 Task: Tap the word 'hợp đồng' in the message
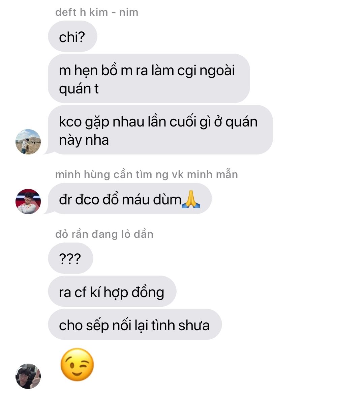134,293
